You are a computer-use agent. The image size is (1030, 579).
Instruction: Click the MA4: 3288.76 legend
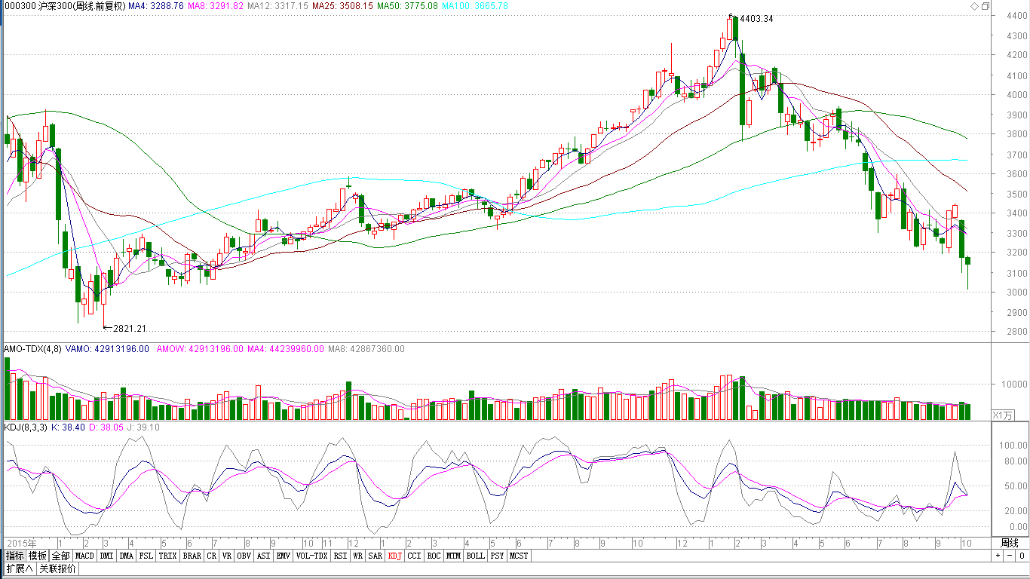(155, 6)
